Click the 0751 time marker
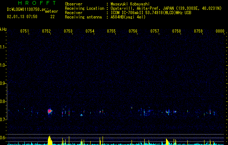Viewport: 228px width, 145px height. (24, 31)
